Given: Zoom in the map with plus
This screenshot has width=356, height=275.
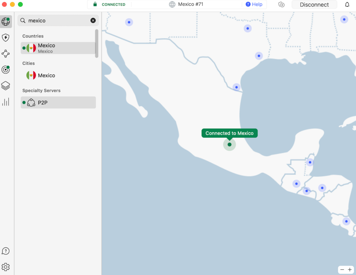Looking at the screenshot, I should click(x=350, y=269).
